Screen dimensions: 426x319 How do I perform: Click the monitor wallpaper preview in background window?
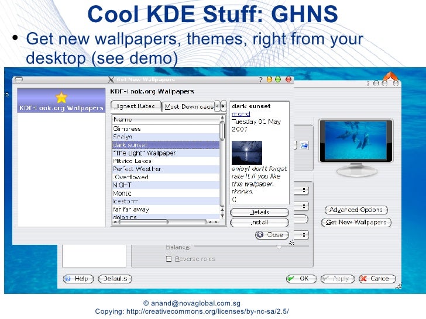pyautogui.click(x=356, y=141)
